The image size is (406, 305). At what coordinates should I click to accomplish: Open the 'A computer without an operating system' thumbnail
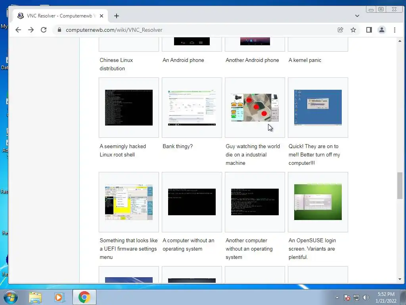point(192,202)
